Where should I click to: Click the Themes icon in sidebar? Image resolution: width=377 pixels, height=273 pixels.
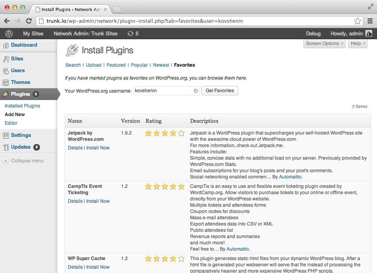coord(6,83)
